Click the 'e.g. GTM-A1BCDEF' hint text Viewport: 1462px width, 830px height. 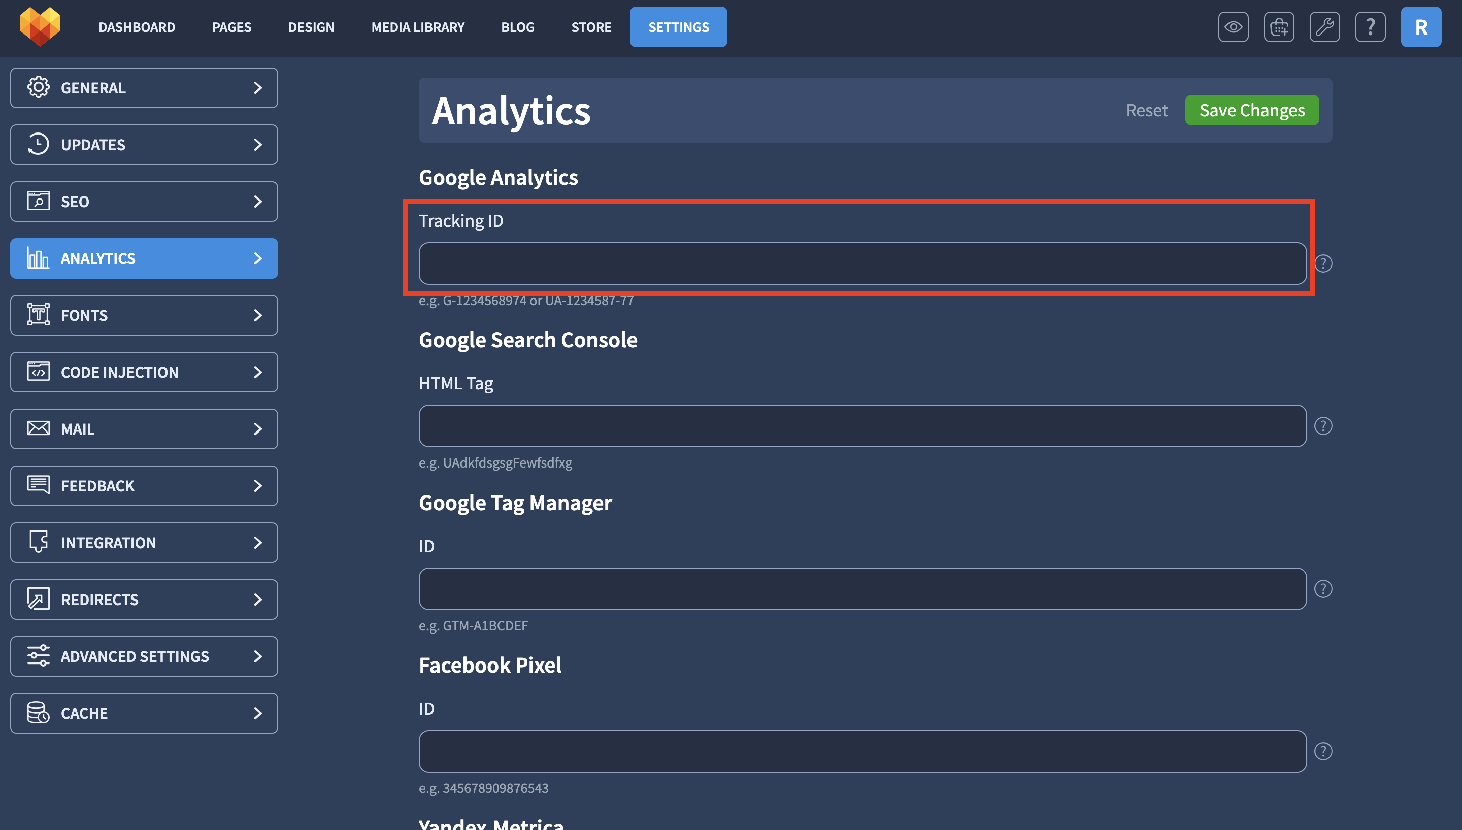click(473, 625)
